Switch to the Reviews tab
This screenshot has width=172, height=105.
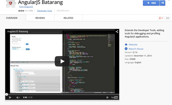[x=40, y=18]
